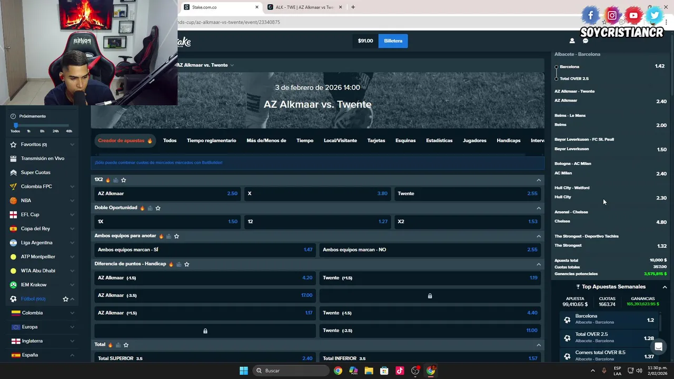Select Ambos equipos marcan - SÍ
The width and height of the screenshot is (674, 379).
205,250
